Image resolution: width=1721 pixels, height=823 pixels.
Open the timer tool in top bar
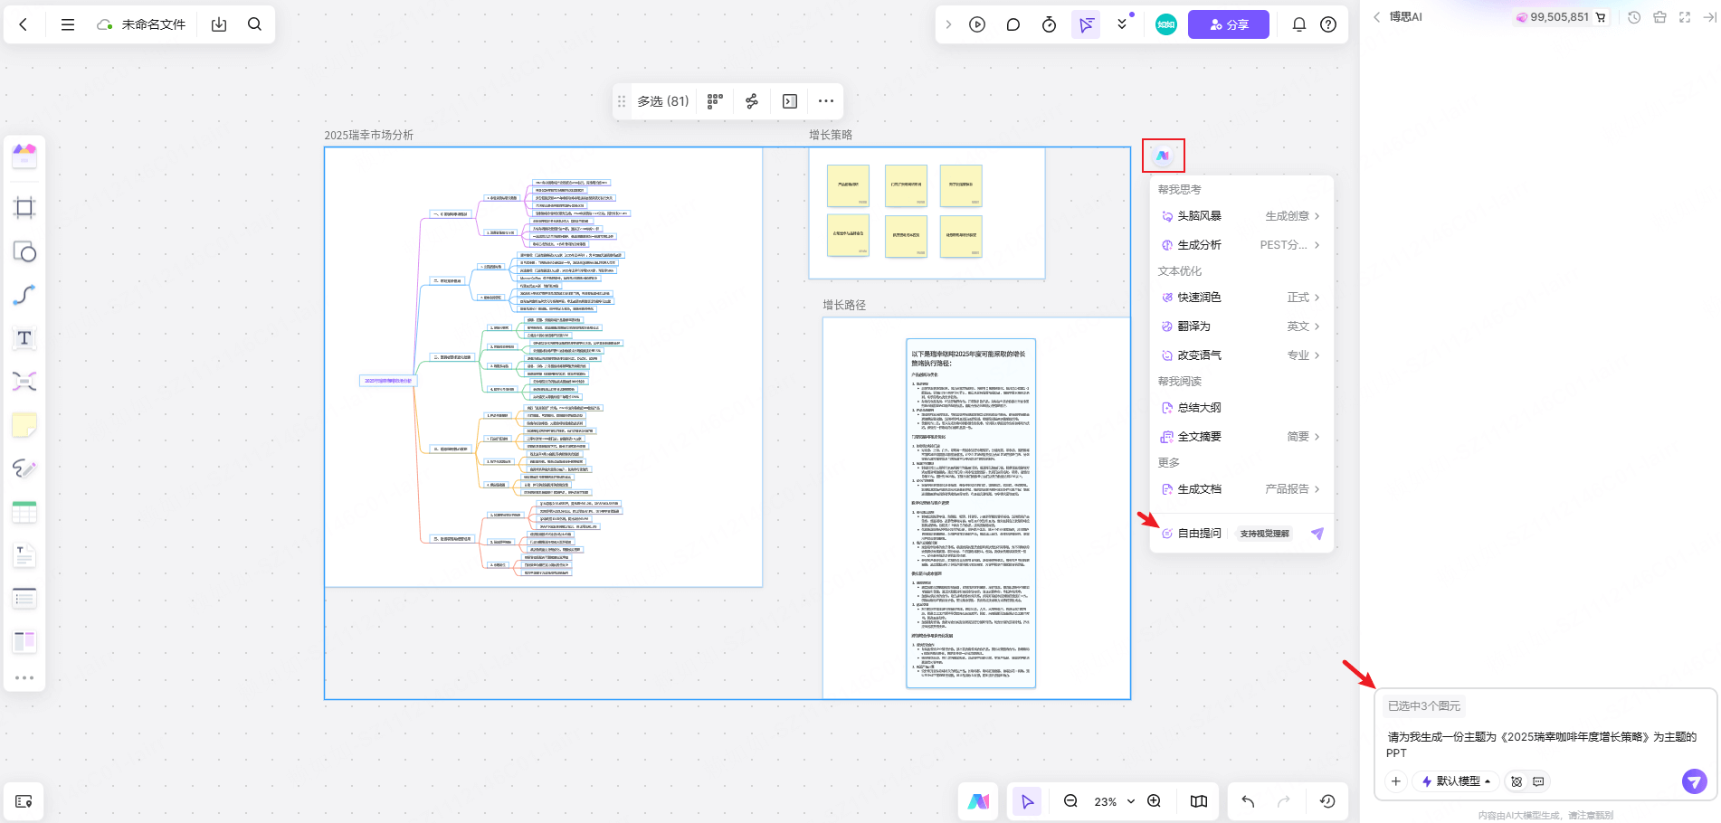point(1049,25)
